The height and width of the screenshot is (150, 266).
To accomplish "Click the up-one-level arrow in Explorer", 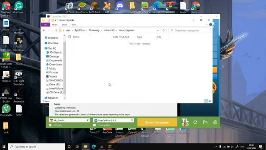I will pos(56,30).
